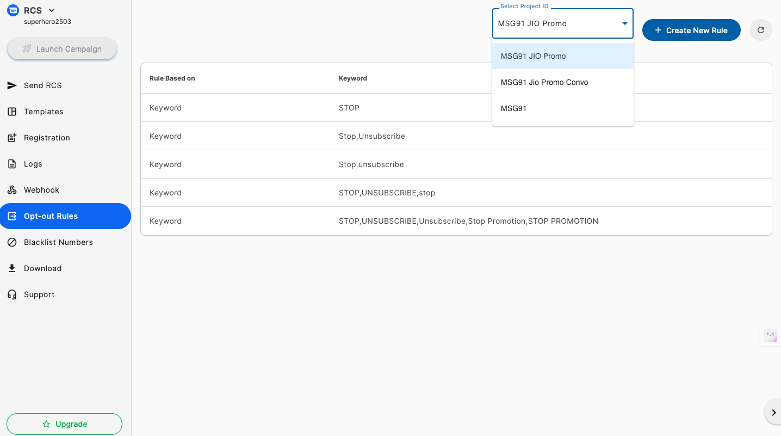
Task: Click the Launch Campaign button
Action: click(62, 49)
